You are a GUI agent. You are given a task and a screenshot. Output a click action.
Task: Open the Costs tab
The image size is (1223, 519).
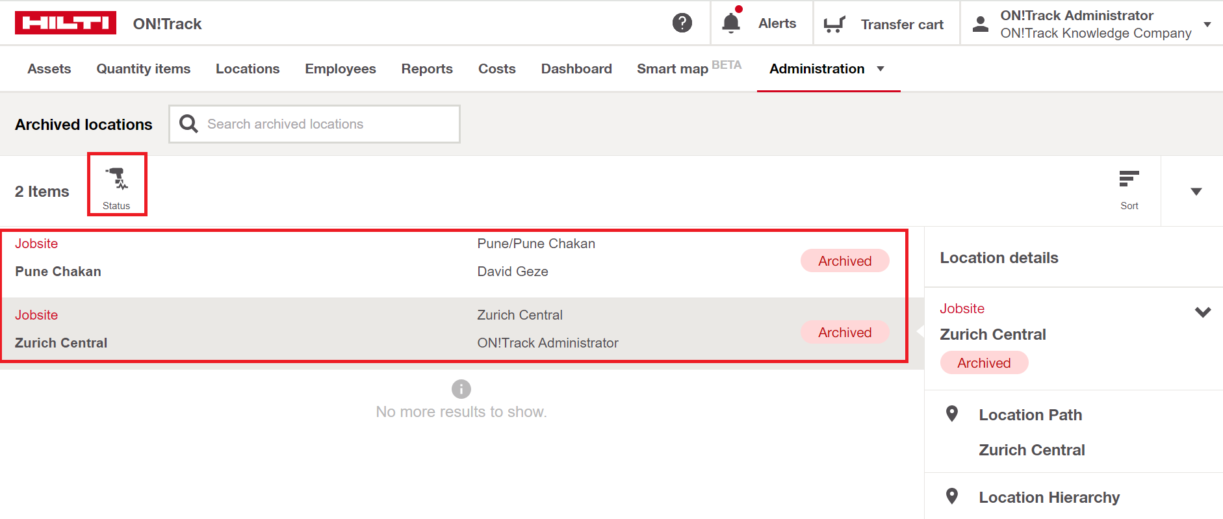(x=497, y=69)
